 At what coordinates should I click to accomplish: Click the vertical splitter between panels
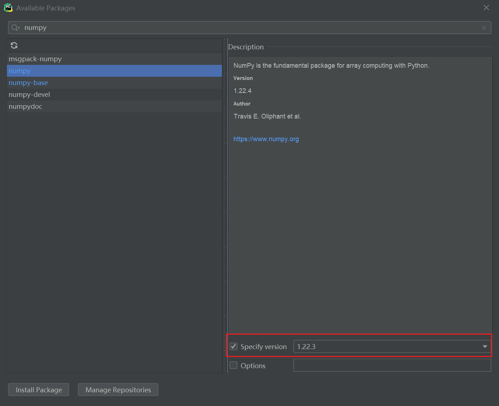coord(226,206)
